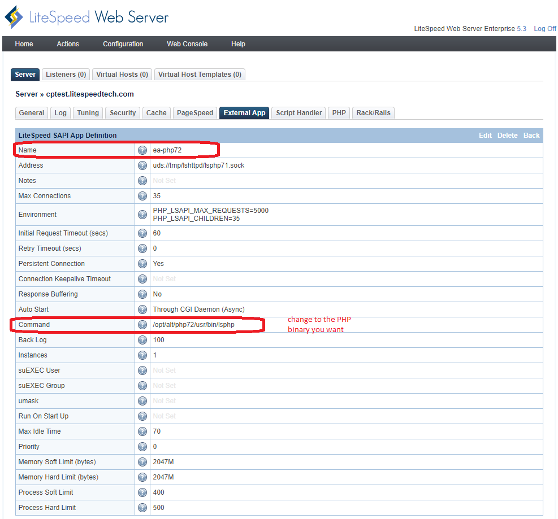Click the Process Soft Limit value 400
This screenshot has width=558, height=519.
[159, 492]
